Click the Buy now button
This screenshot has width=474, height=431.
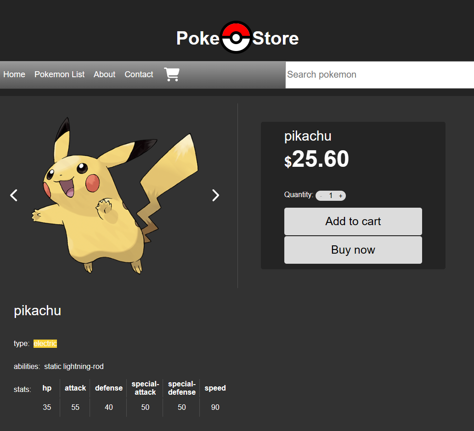pos(353,250)
